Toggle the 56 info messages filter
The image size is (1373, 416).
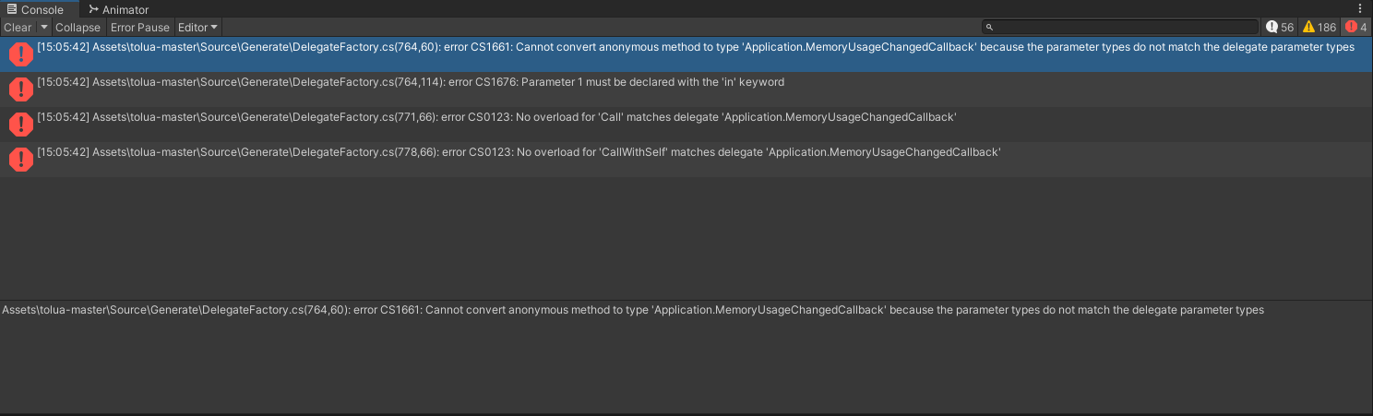coord(1280,28)
